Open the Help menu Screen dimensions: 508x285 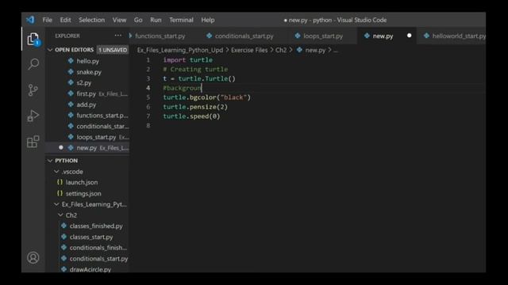pyautogui.click(x=208, y=20)
